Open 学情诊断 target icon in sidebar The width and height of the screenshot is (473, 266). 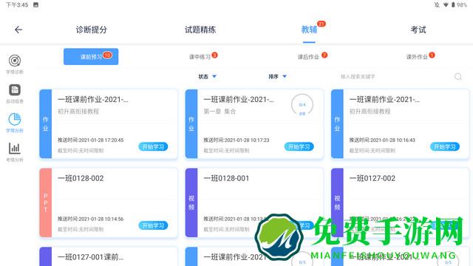point(15,61)
